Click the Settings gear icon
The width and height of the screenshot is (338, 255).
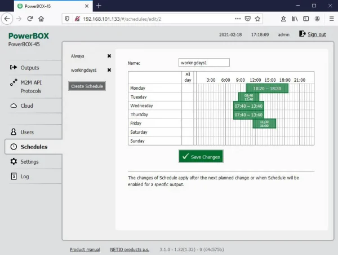14,161
